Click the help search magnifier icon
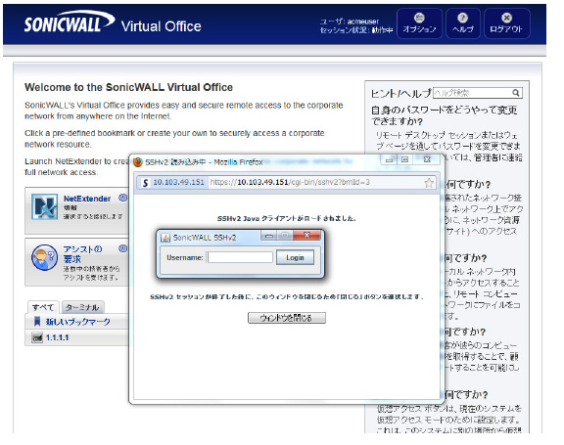 tap(515, 93)
